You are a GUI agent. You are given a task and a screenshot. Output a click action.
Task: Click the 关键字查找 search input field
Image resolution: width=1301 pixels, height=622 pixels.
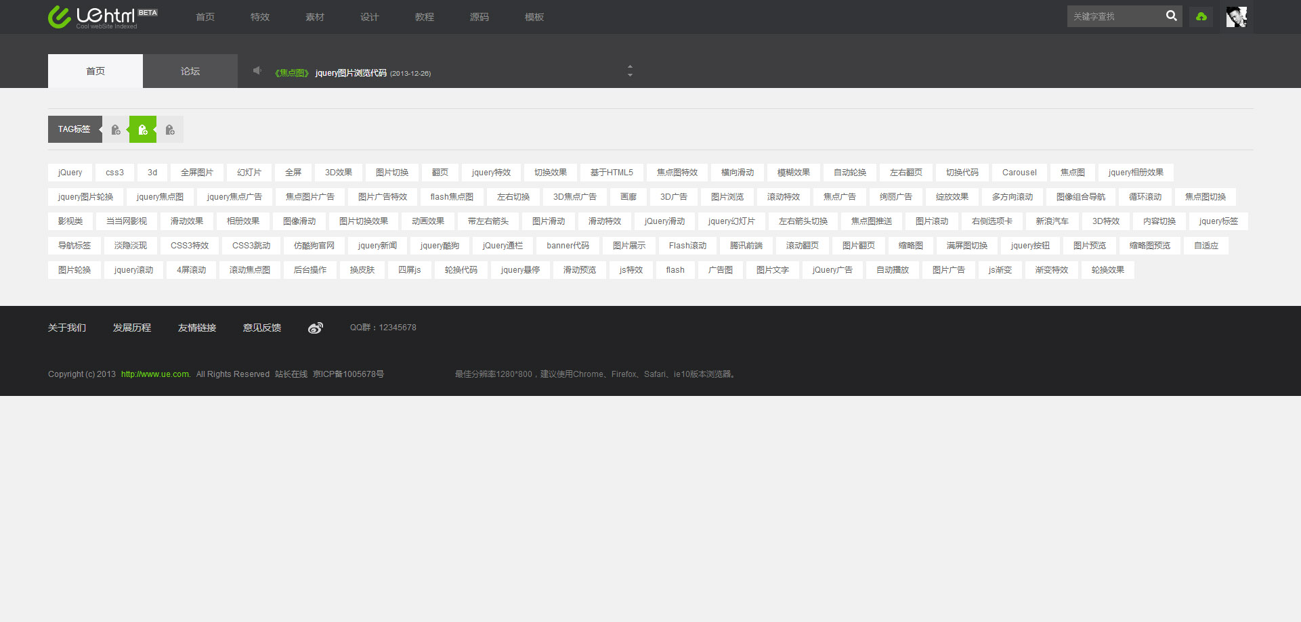pyautogui.click(x=1114, y=17)
